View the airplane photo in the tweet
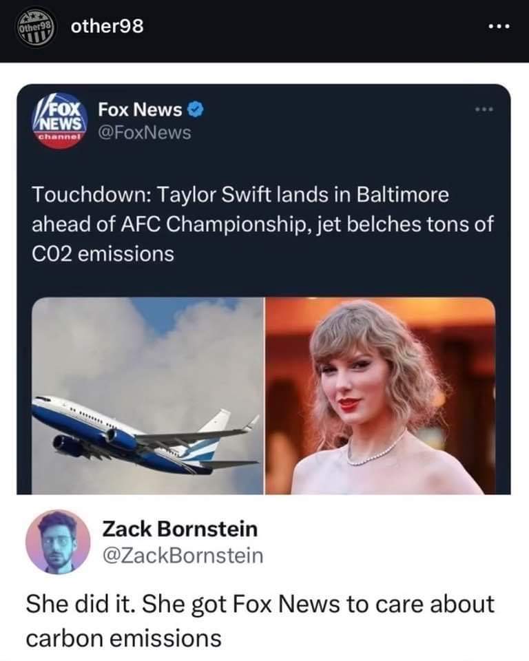This screenshot has width=529, height=661. click(147, 396)
